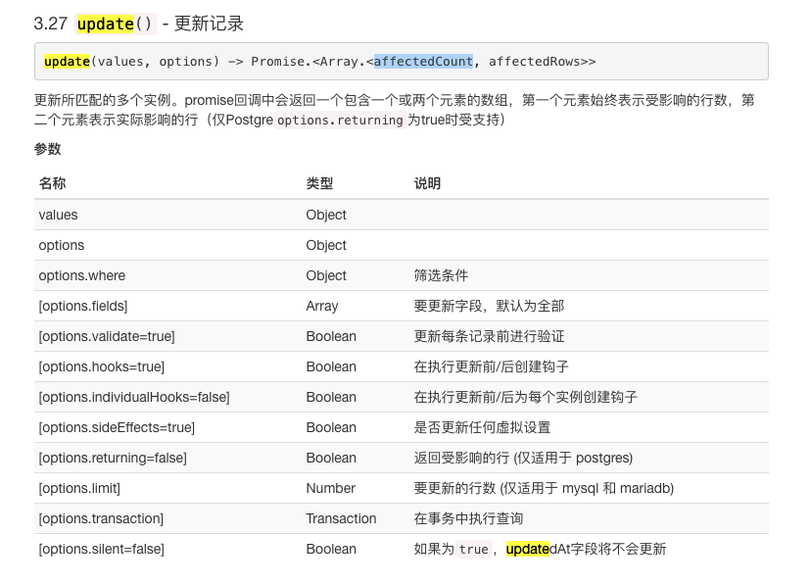Image resolution: width=810 pixels, height=584 pixels.
Task: Click the 参数 subheading
Action: [x=47, y=149]
